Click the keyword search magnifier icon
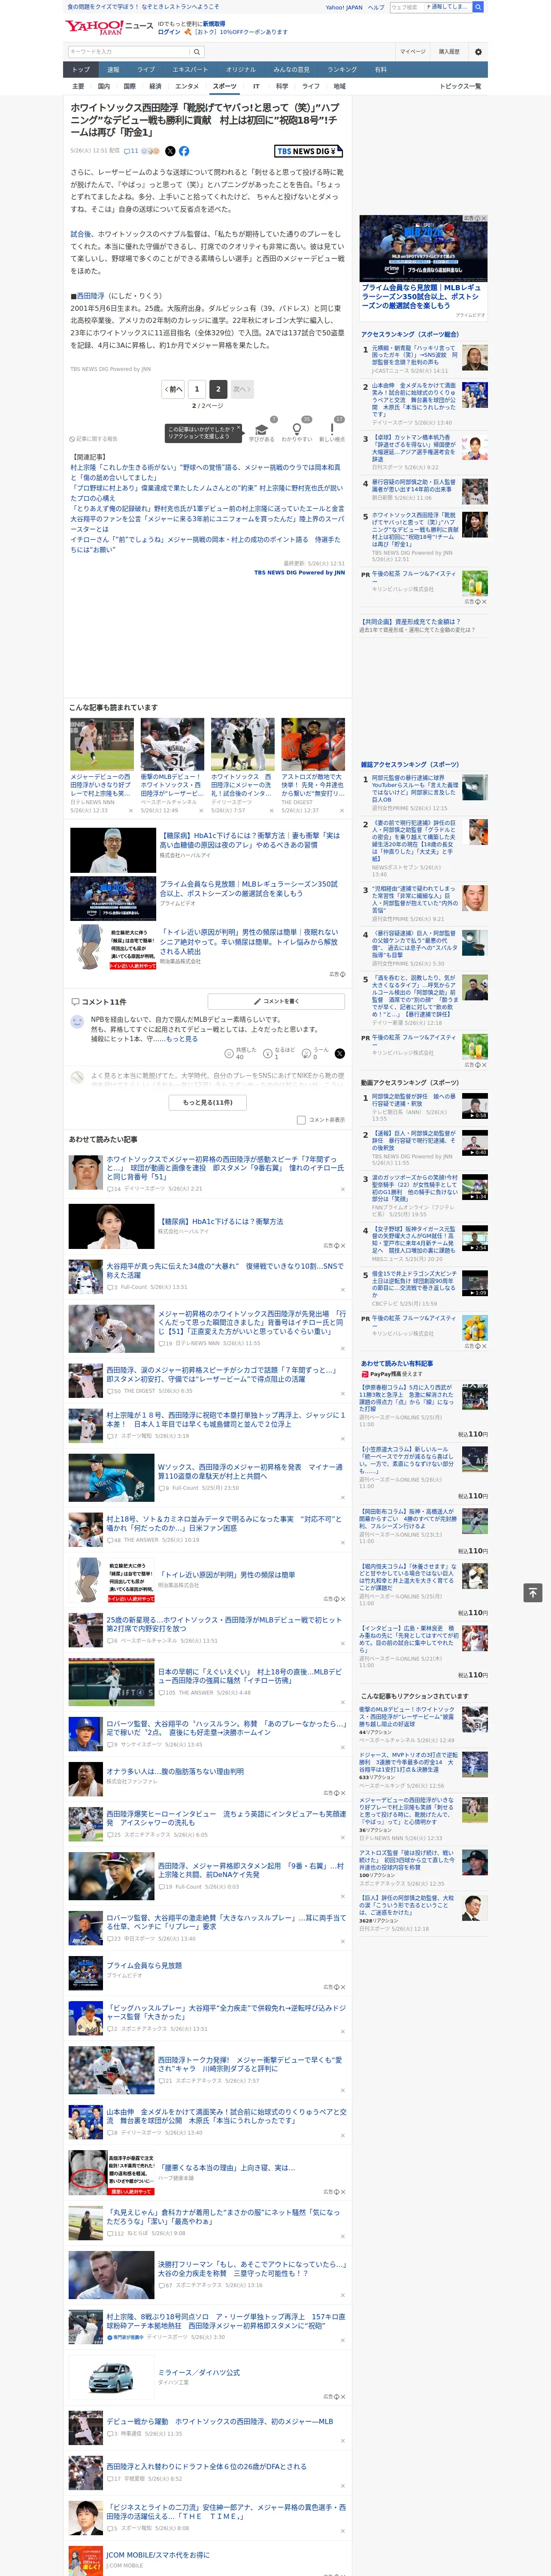This screenshot has height=2576, width=551. [x=198, y=51]
